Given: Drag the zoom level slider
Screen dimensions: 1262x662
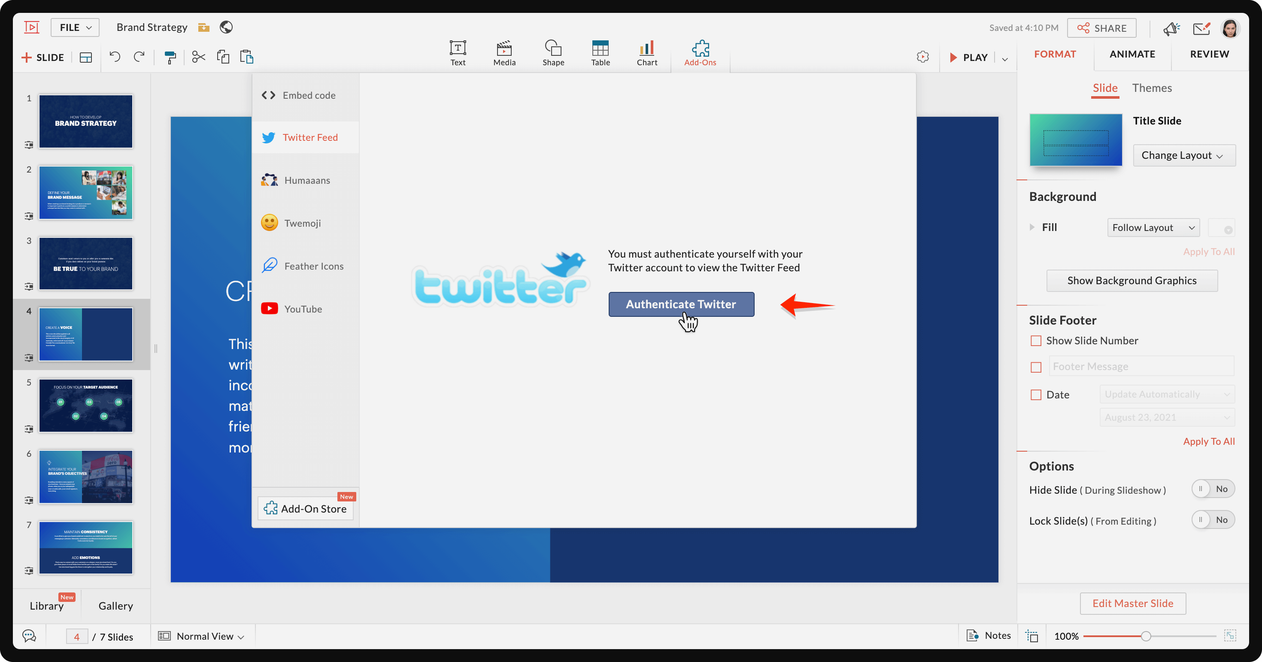Looking at the screenshot, I should 1146,636.
